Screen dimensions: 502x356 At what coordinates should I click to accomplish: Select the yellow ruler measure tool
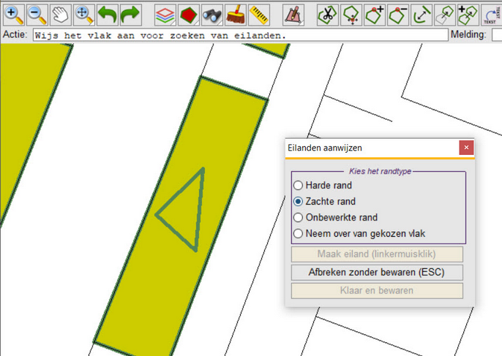(x=259, y=15)
